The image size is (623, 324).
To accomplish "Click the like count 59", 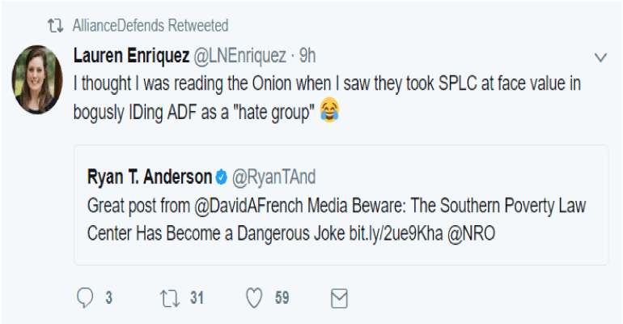I will 282,298.
